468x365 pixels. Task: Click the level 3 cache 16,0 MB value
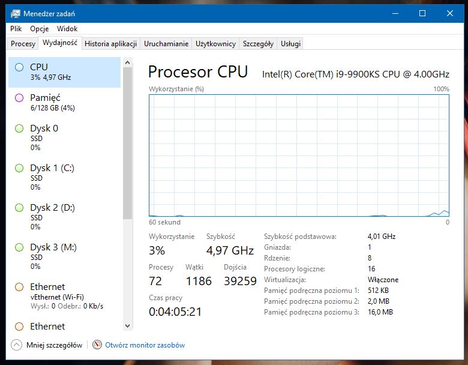click(x=380, y=312)
